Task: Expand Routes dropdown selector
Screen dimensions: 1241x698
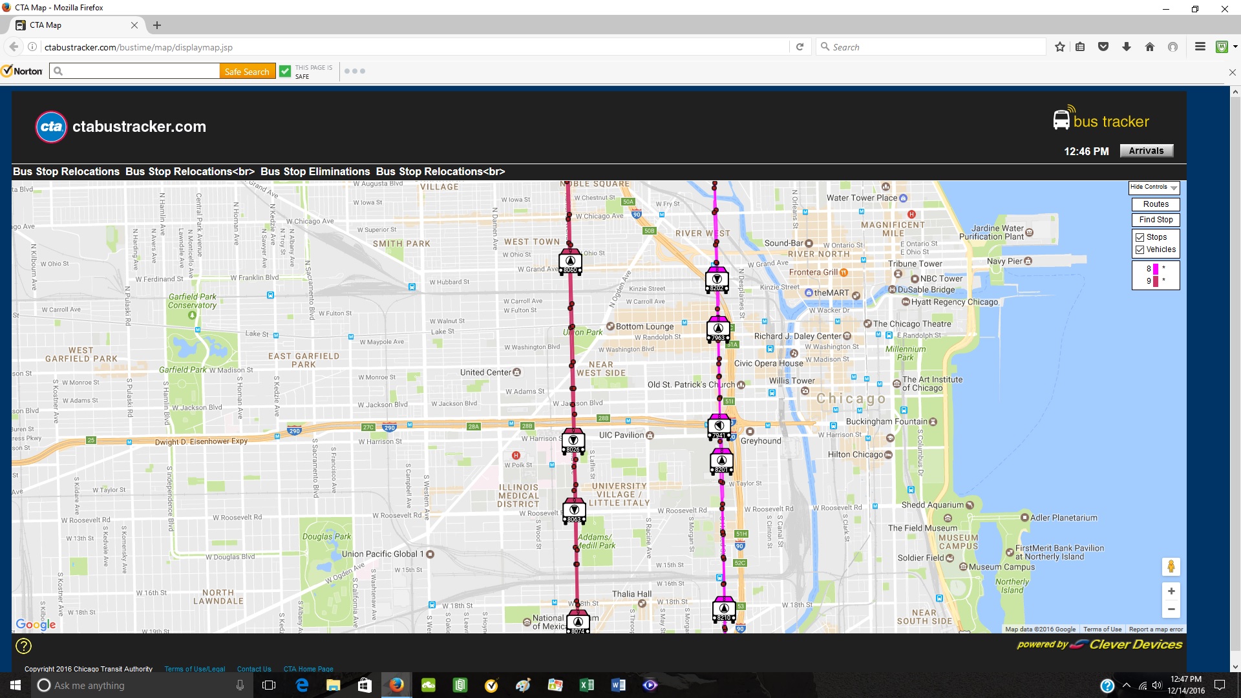Action: (1156, 204)
